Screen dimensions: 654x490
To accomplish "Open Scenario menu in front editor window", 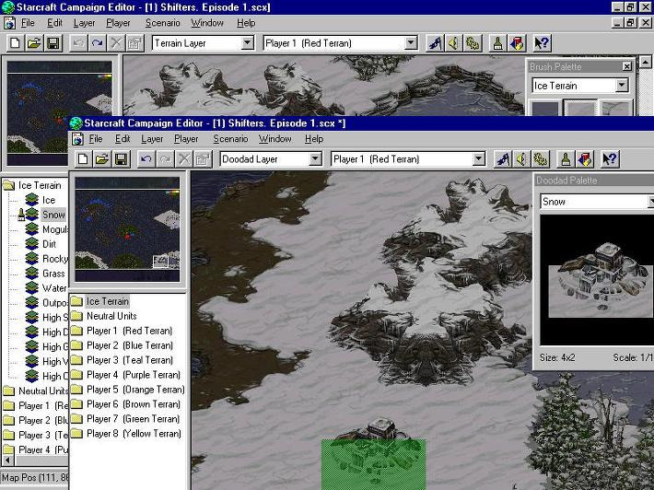I will 230,139.
